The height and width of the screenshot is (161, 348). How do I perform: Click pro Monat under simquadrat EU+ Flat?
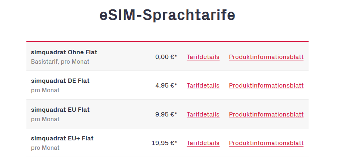click(x=45, y=148)
